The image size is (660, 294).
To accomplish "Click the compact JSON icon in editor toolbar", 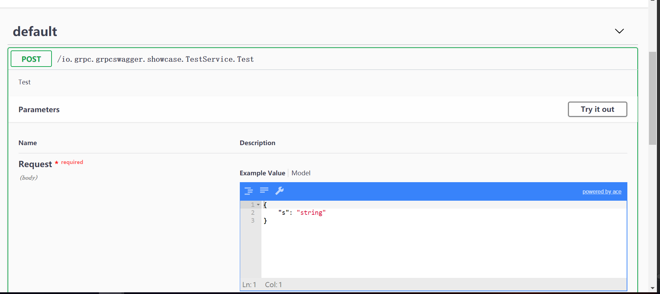I will tap(264, 190).
